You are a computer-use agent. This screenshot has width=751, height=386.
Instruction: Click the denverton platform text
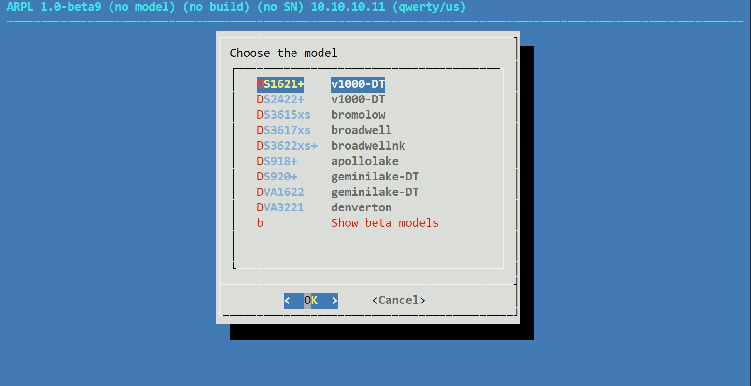[x=362, y=207]
